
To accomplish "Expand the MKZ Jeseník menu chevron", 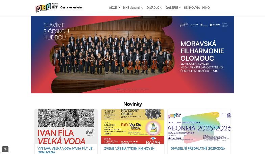I will point(142,8).
